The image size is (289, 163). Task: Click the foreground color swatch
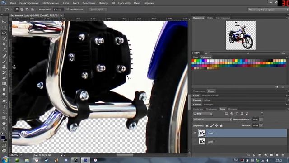point(3,138)
